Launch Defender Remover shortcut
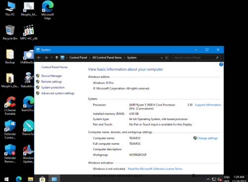 click(10, 154)
